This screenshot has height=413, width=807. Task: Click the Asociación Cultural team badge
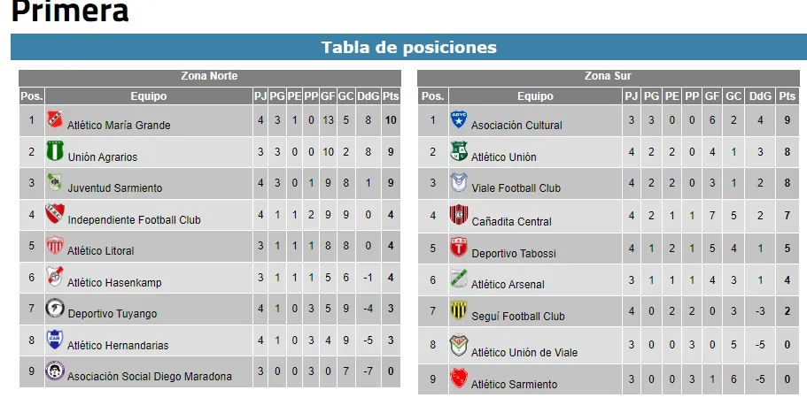(x=458, y=119)
